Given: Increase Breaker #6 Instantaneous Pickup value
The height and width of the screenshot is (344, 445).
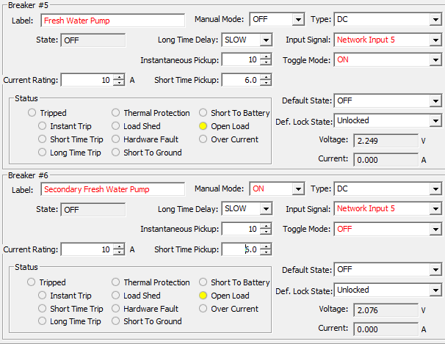Looking at the screenshot, I should (x=266, y=226).
